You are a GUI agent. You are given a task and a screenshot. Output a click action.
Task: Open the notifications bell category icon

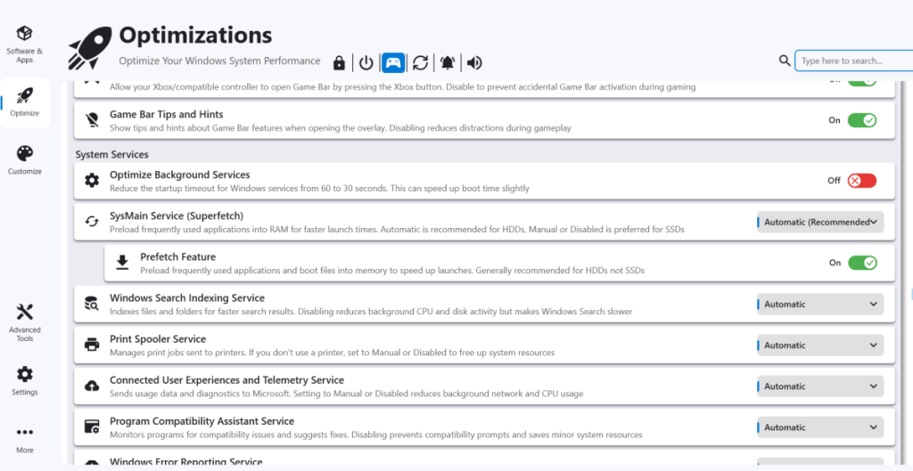pyautogui.click(x=448, y=63)
